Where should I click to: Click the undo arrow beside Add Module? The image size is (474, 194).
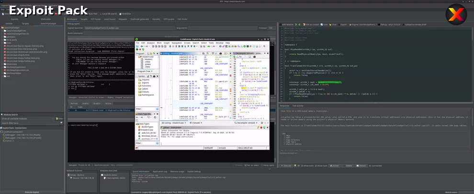(295, 24)
